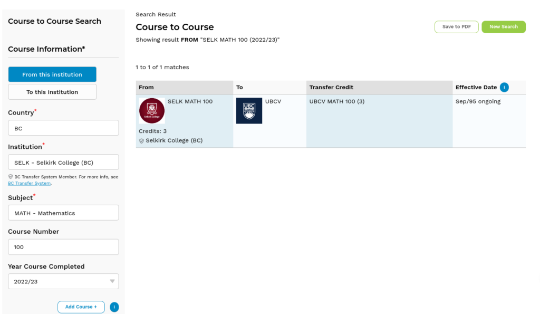
Task: Click the Add Course + button
Action: 81,307
